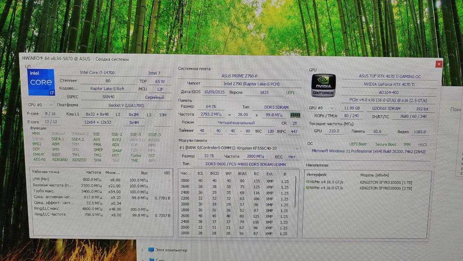
Task: Click the TDP 65 W value
Action: click(x=160, y=81)
